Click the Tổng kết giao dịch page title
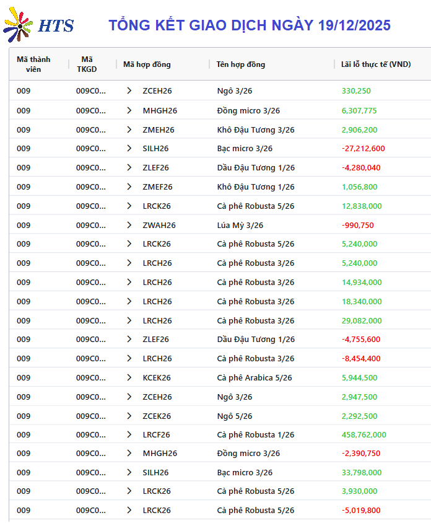Viewport: 431px width, 523px height. coord(250,25)
